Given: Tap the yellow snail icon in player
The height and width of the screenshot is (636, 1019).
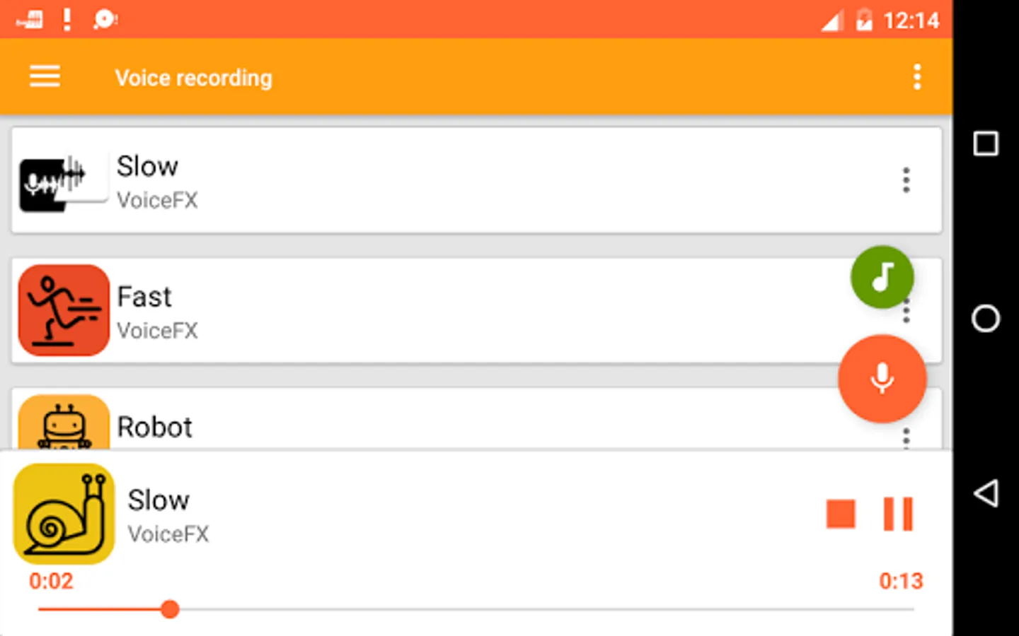Looking at the screenshot, I should 64,514.
